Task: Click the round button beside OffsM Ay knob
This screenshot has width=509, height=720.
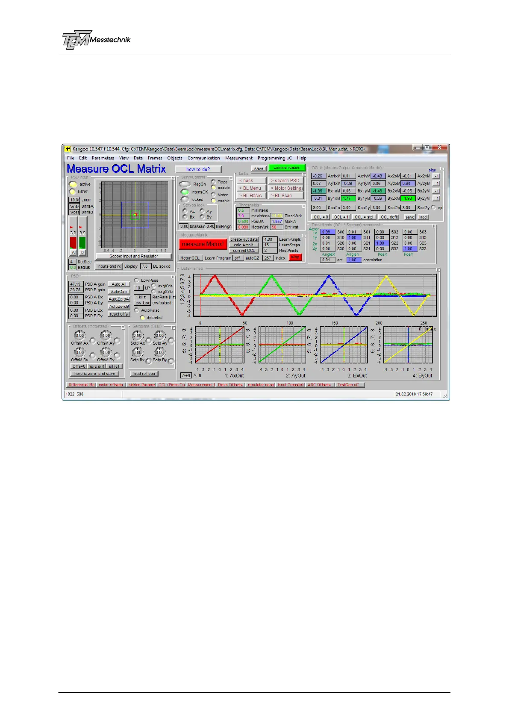Action: (x=117, y=342)
